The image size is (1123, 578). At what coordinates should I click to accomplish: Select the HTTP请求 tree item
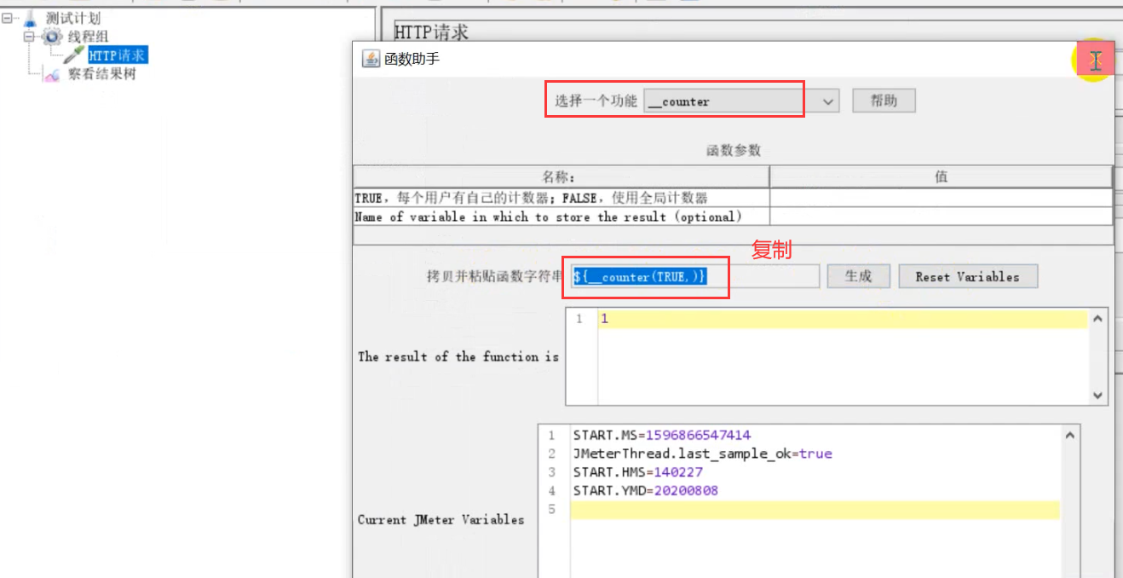pos(118,55)
